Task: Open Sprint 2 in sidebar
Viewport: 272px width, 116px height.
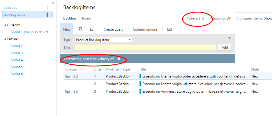Action: [x=17, y=46]
